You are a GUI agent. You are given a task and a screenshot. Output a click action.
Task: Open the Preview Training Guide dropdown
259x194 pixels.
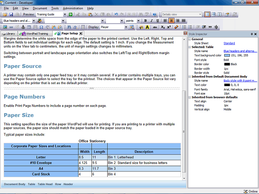[65, 15]
